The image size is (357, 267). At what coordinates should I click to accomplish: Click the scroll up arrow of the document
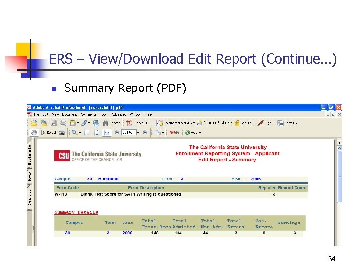point(340,148)
